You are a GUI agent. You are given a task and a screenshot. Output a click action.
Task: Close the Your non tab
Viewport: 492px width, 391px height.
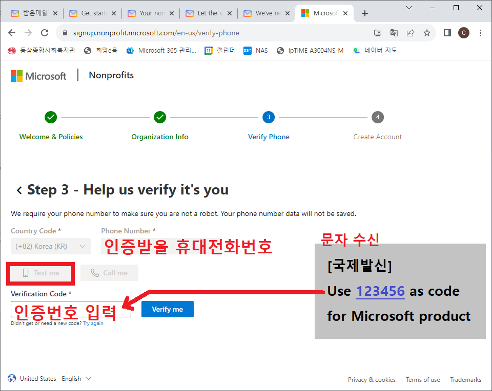coord(172,13)
